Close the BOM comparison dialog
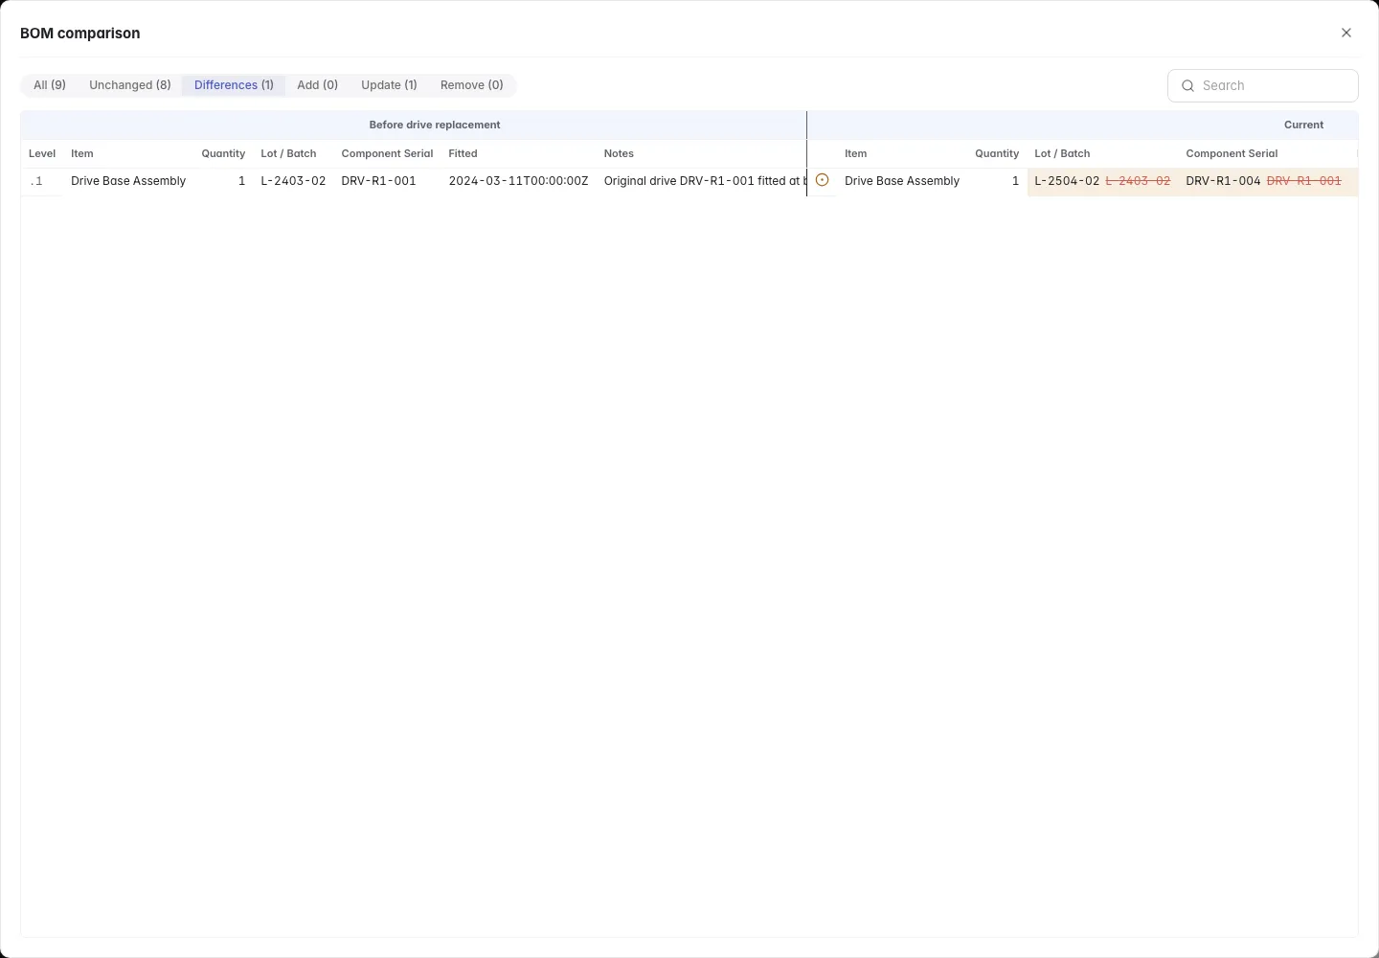Image resolution: width=1379 pixels, height=958 pixels. tap(1346, 33)
